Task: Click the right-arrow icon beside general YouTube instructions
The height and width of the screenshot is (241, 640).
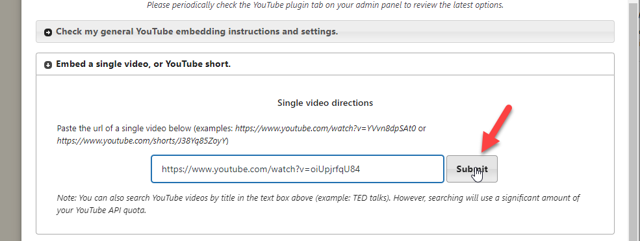Action: coord(47,32)
